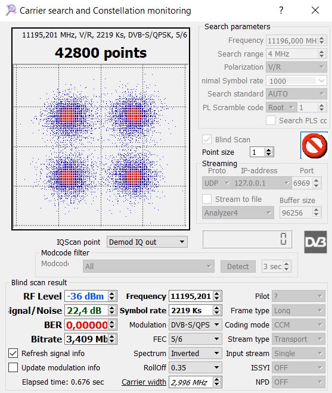Adjust the Buffer size 96256 stepper

coord(316,213)
